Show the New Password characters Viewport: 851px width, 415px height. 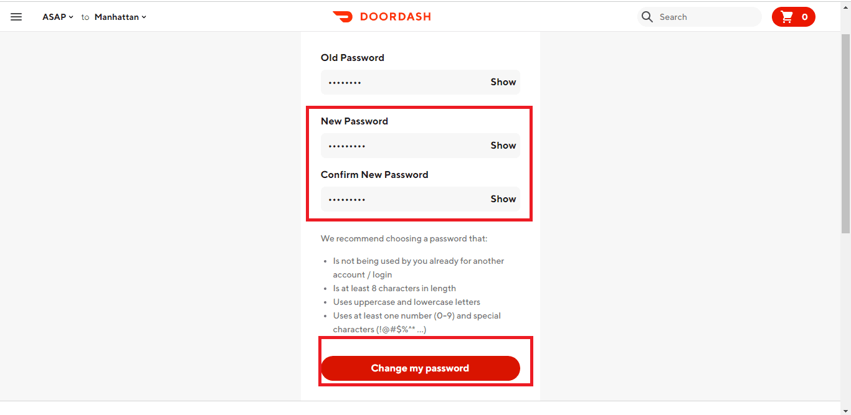503,146
